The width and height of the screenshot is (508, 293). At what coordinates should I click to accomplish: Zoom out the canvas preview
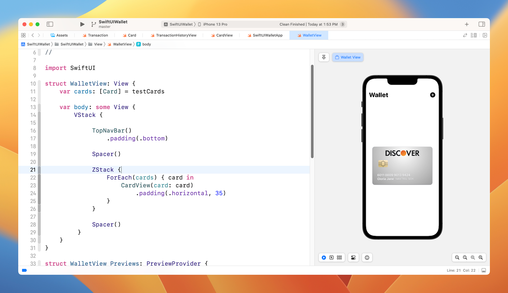pyautogui.click(x=457, y=258)
